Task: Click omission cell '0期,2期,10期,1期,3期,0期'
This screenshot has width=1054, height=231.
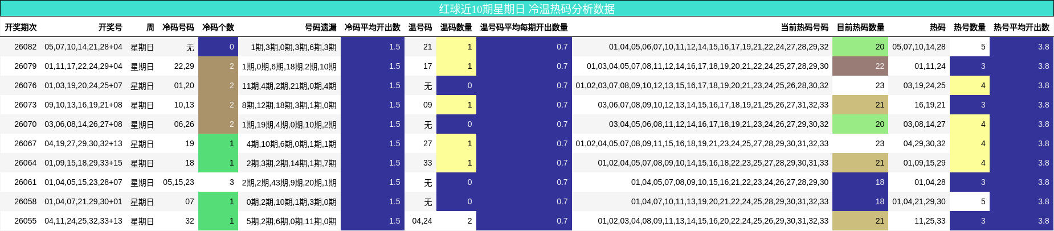Action: coord(292,201)
